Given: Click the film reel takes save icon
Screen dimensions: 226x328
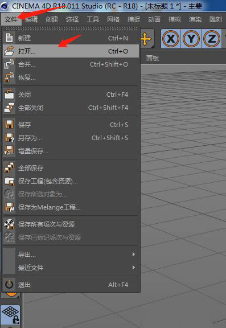Looking at the screenshot, I should 9,224.
